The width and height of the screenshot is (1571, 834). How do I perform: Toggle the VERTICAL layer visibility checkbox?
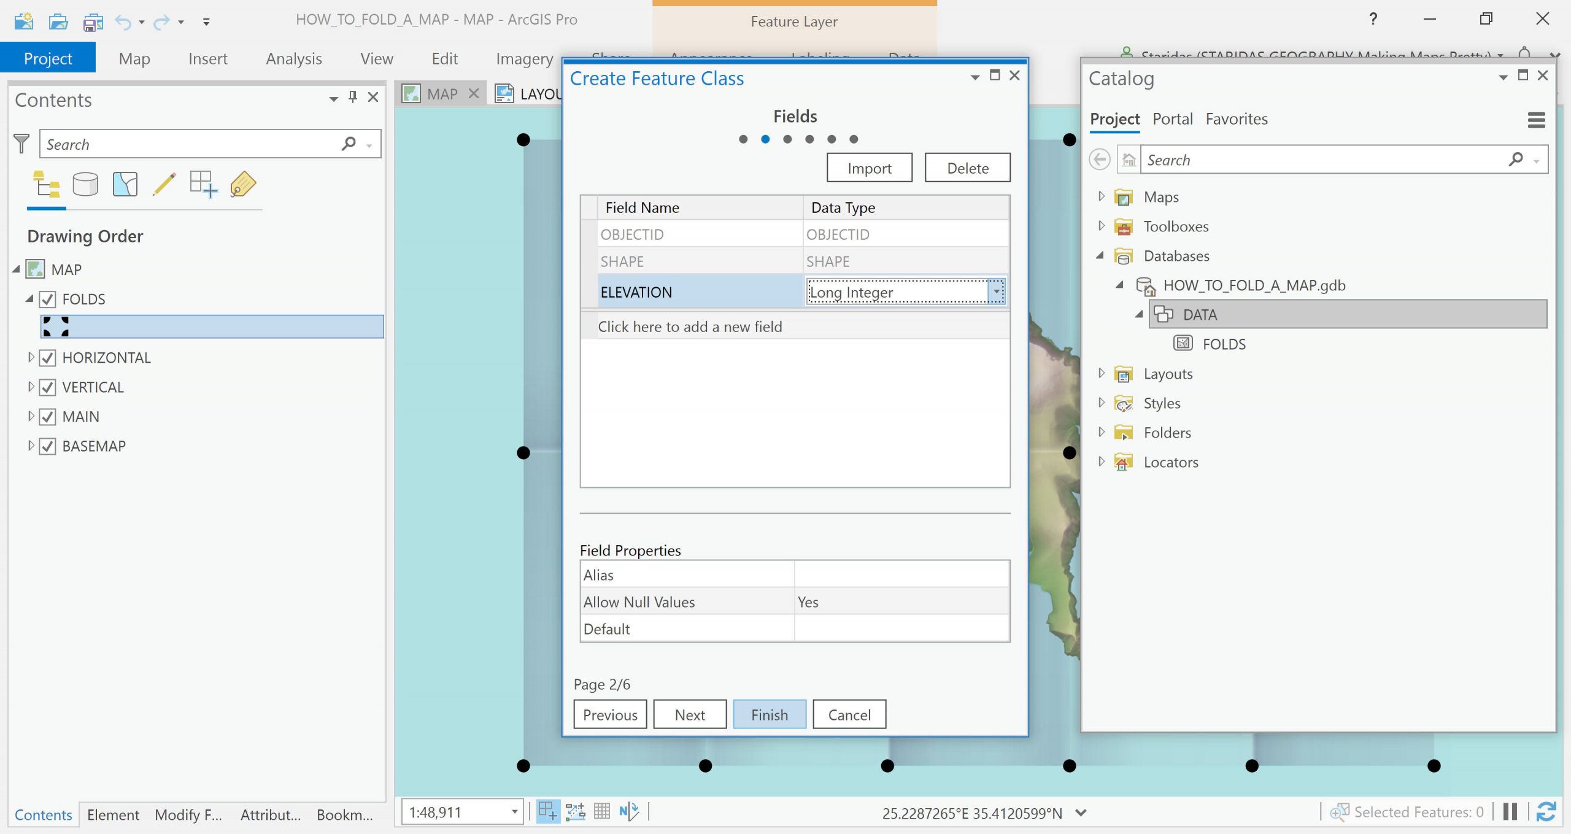[x=48, y=387]
